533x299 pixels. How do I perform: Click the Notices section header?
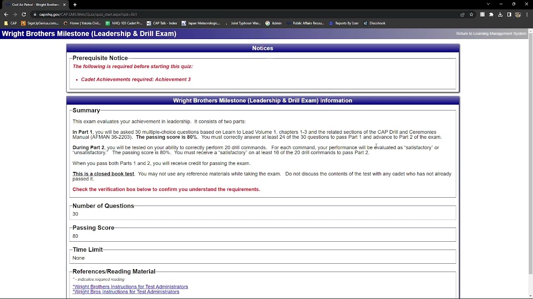263,48
